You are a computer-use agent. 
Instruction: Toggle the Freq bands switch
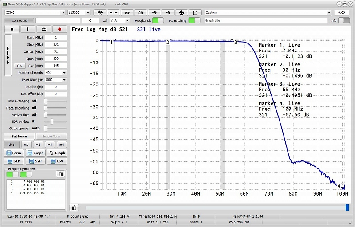click(x=158, y=20)
